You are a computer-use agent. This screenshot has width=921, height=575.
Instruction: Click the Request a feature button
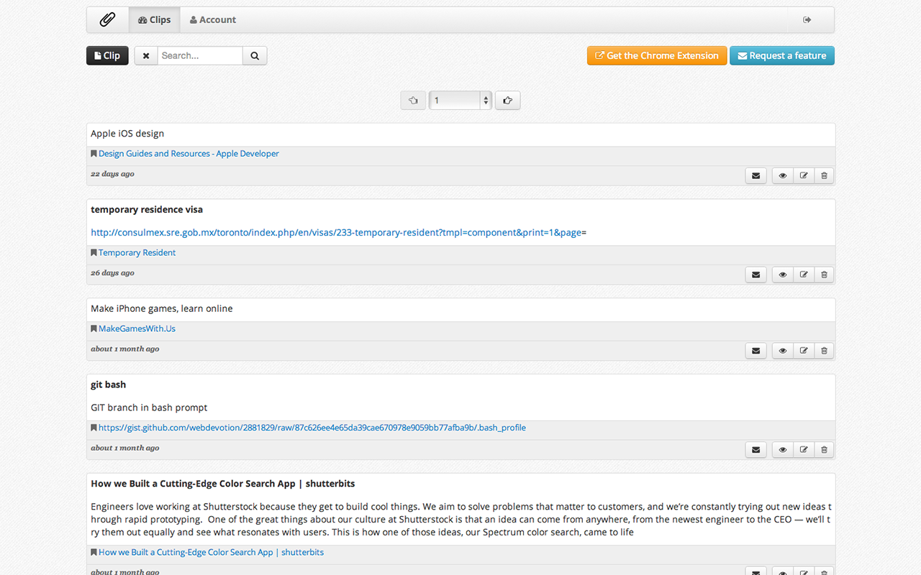782,56
